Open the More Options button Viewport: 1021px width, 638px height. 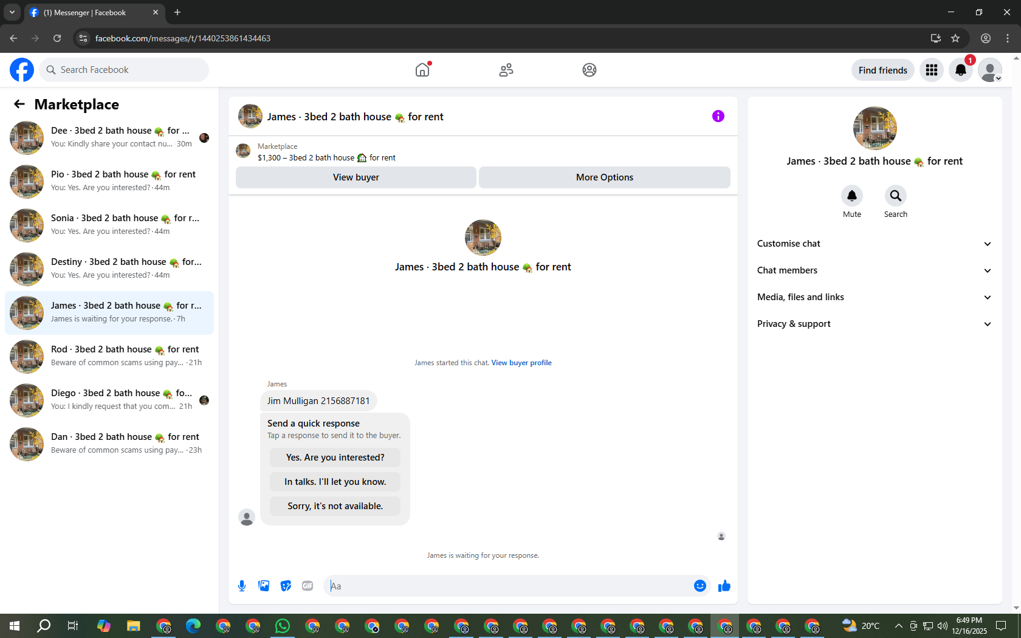point(605,177)
